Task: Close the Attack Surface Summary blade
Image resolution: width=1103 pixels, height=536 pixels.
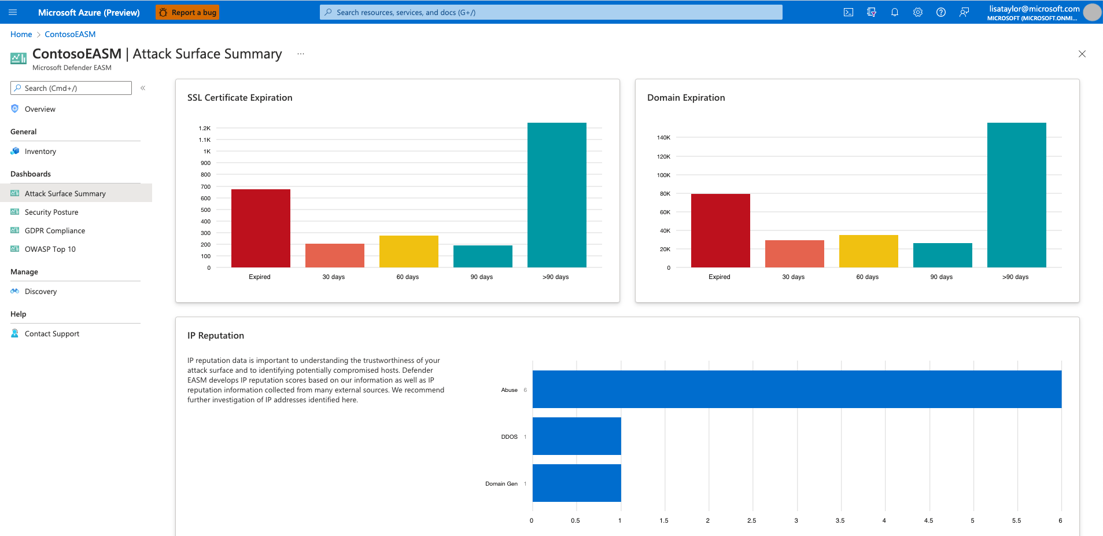Action: [x=1082, y=54]
